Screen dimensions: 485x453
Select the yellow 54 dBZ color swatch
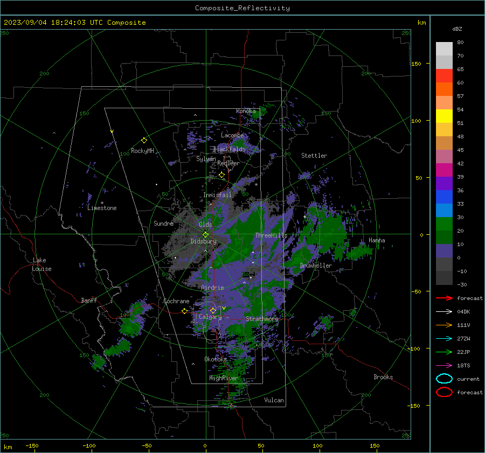click(x=444, y=116)
